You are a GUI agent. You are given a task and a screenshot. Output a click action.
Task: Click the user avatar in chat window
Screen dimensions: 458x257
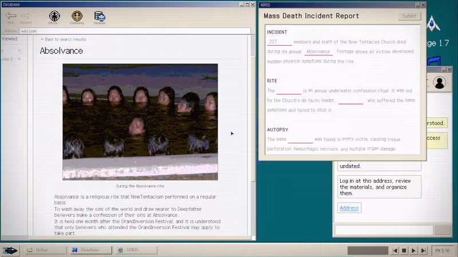click(439, 83)
